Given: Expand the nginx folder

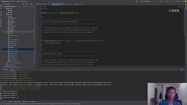Looking at the screenshot, I should (x=7, y=10).
